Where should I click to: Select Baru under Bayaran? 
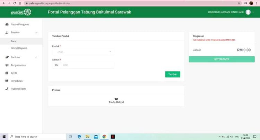pyautogui.click(x=21, y=41)
